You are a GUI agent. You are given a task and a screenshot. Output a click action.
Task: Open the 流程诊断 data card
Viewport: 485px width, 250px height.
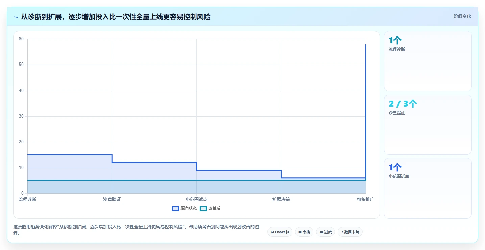click(428, 61)
